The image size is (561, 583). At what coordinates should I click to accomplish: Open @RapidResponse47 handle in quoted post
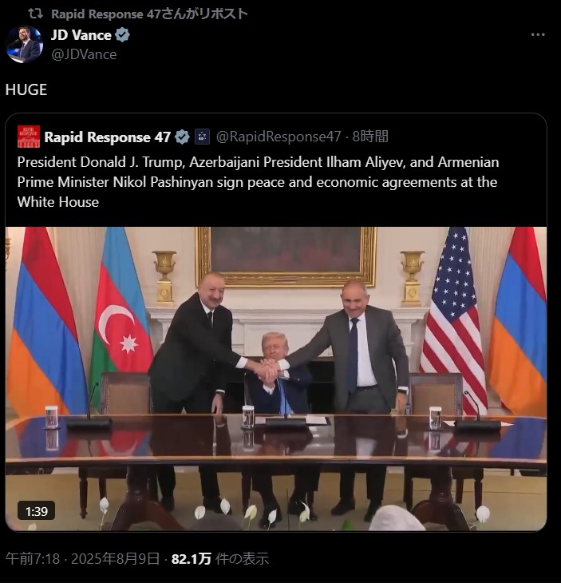tap(279, 137)
